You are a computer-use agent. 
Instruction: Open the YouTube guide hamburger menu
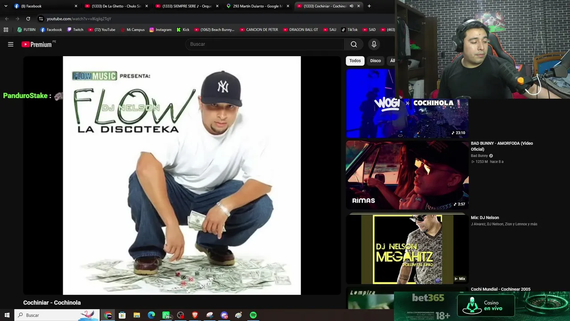click(11, 44)
